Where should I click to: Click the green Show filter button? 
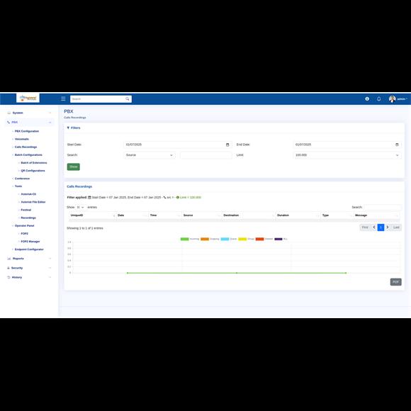(74, 167)
